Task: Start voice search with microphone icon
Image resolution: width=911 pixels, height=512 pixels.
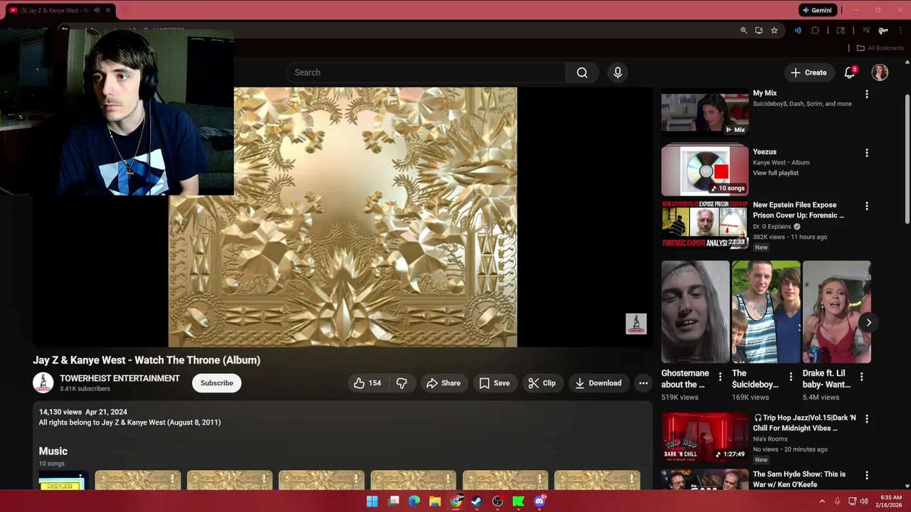Action: tap(618, 73)
